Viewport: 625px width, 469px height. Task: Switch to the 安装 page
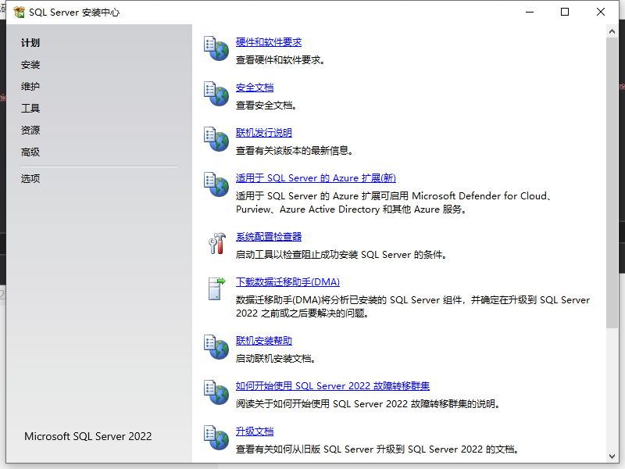click(30, 65)
